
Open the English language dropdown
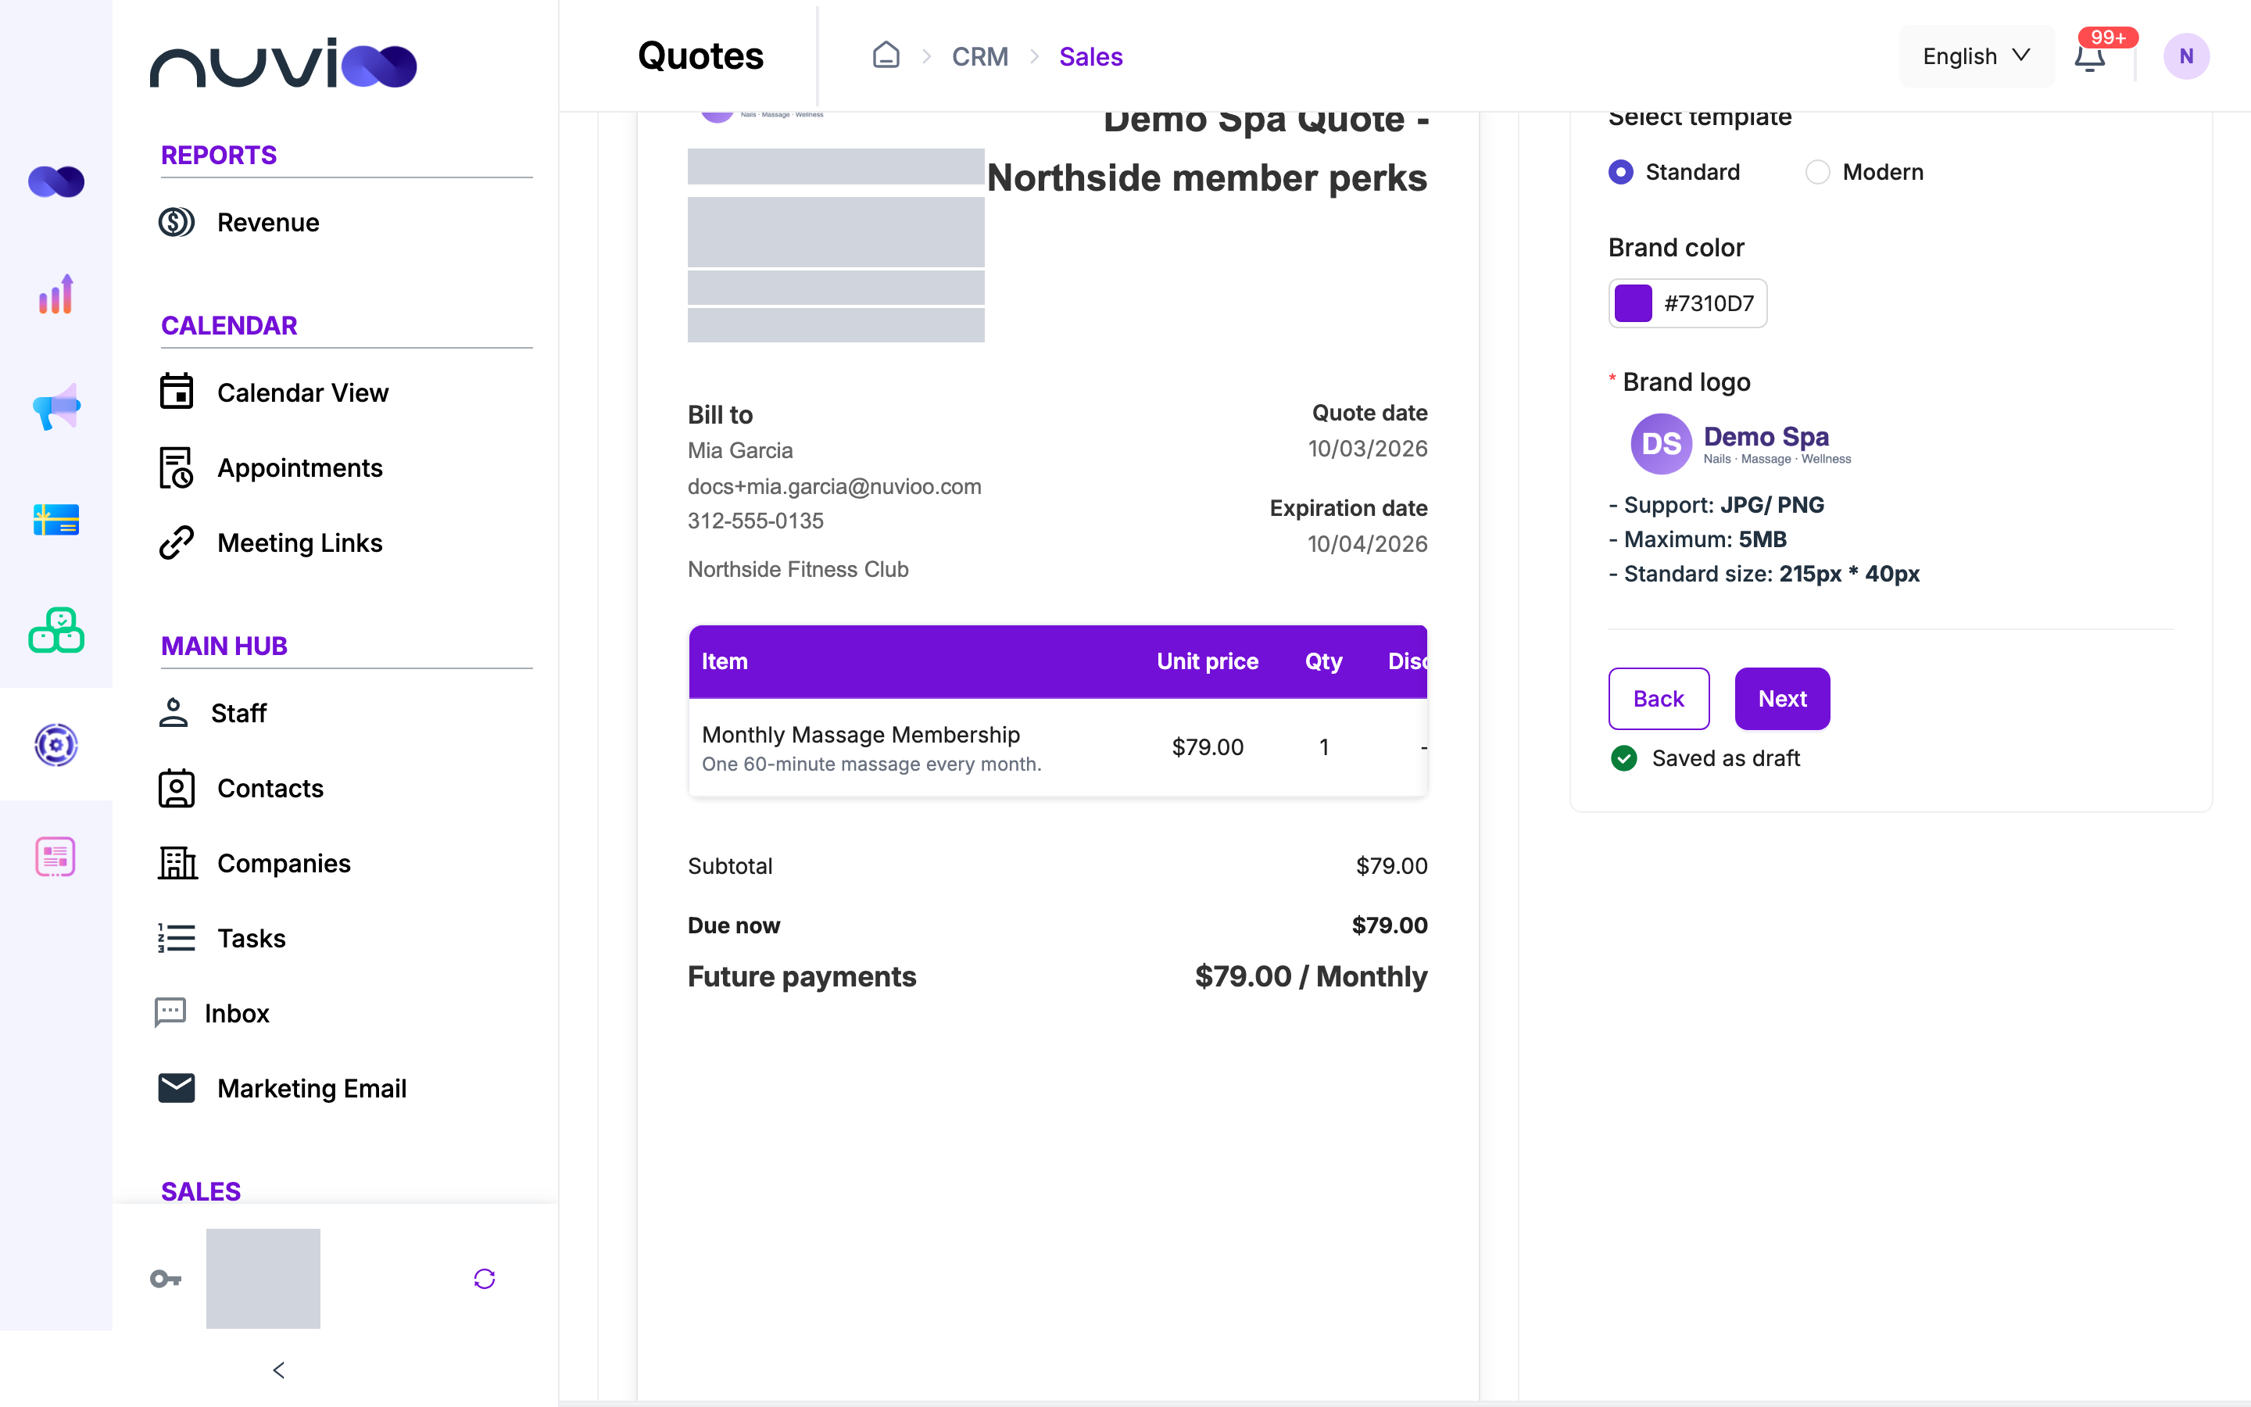tap(1977, 57)
